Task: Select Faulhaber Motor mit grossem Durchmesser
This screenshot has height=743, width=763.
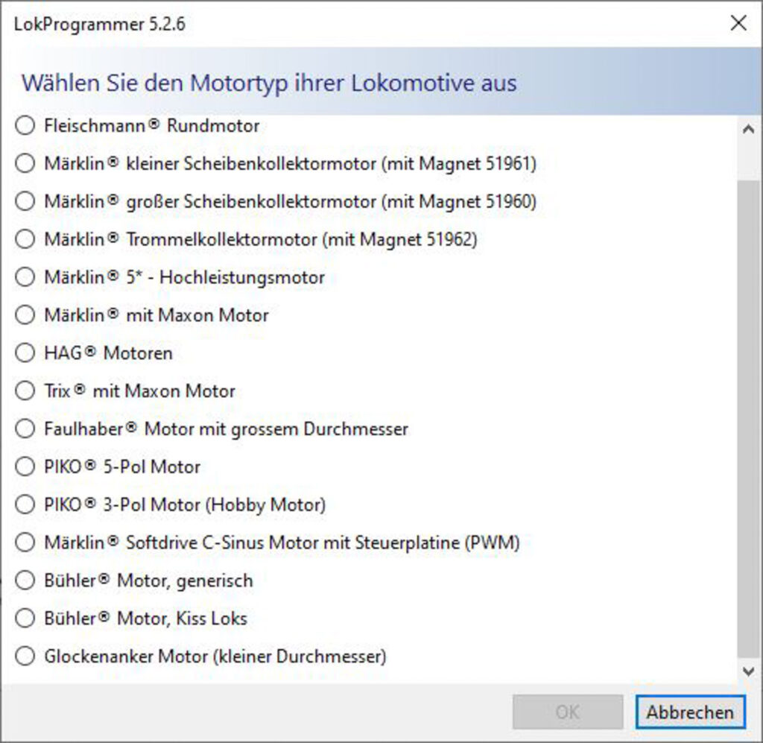Action: click(x=25, y=429)
